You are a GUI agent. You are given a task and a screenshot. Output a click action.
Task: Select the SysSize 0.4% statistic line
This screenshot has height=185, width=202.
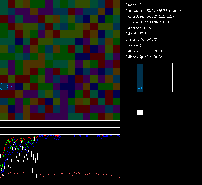coord(147,22)
